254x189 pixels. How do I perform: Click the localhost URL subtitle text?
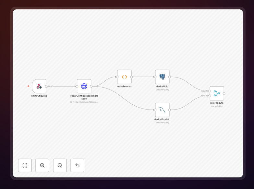84,102
